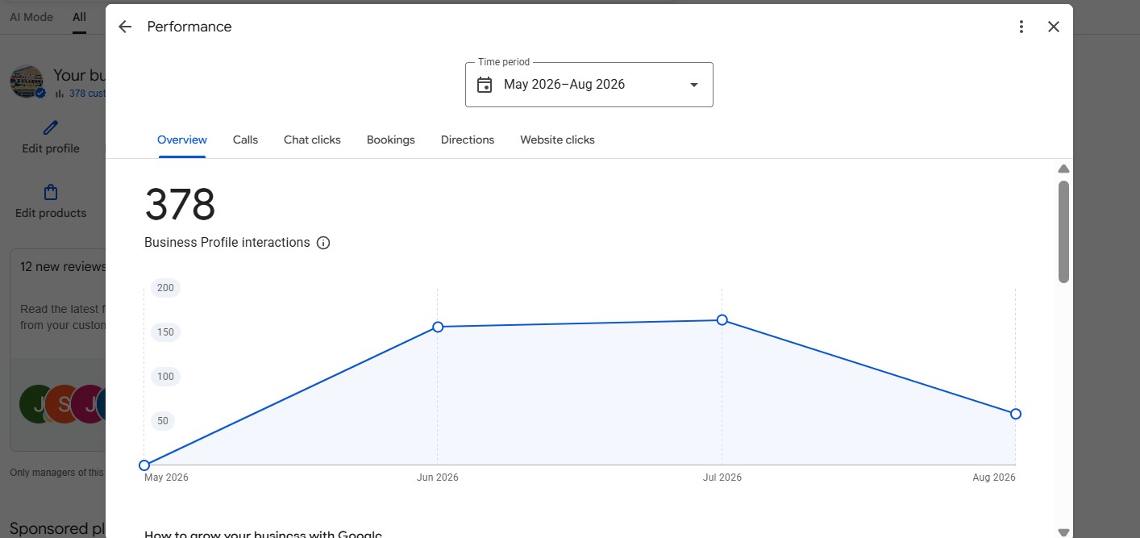Select the May 2026 data point
Screen dimensions: 1140x538
pyautogui.click(x=144, y=465)
